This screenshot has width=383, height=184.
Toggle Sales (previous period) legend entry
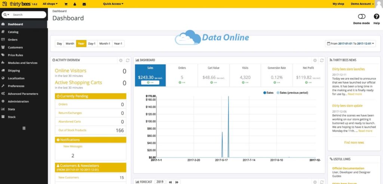[292, 93]
